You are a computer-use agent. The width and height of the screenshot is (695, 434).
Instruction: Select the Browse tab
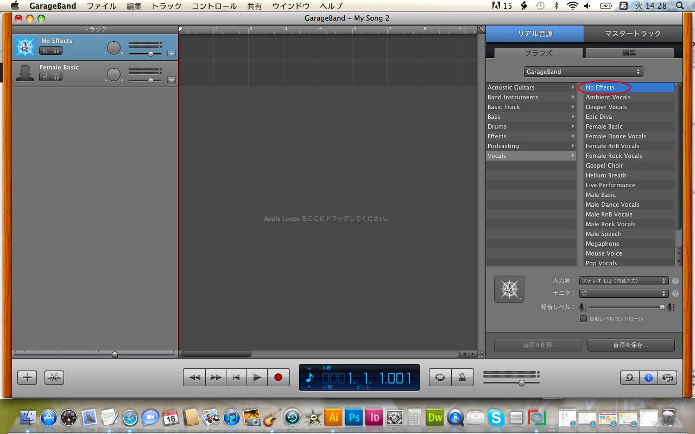point(538,53)
